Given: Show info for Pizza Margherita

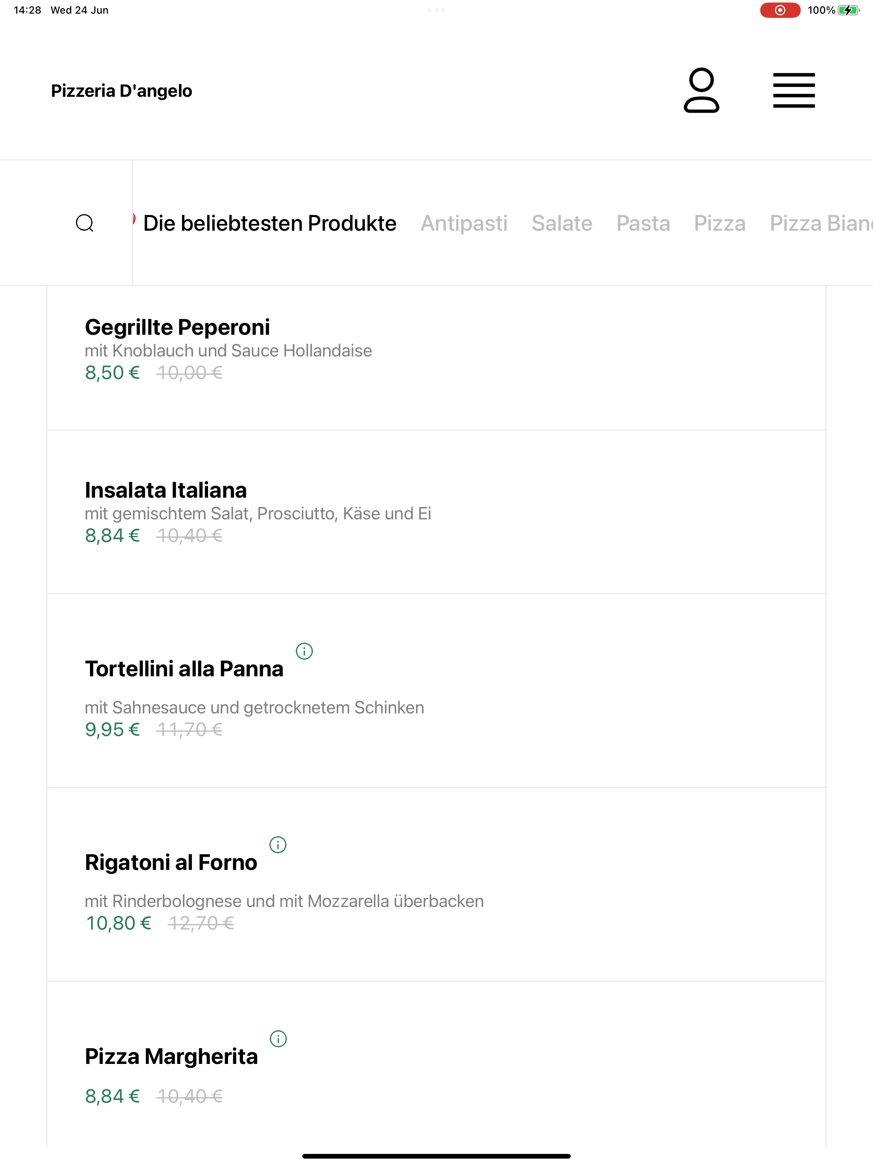Looking at the screenshot, I should (278, 1039).
